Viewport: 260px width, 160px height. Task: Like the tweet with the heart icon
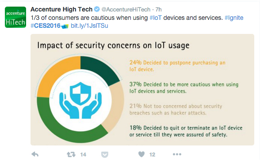141,154
